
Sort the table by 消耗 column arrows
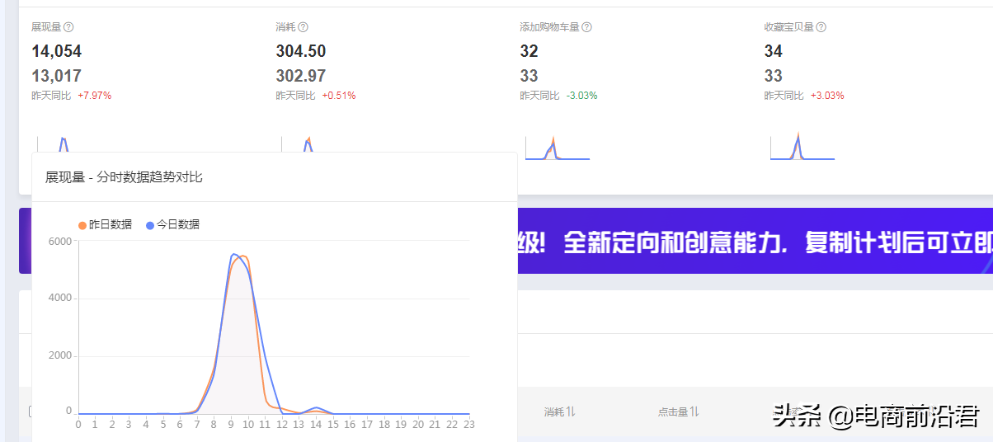(571, 411)
